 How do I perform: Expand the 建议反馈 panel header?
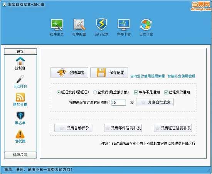coord(20,155)
